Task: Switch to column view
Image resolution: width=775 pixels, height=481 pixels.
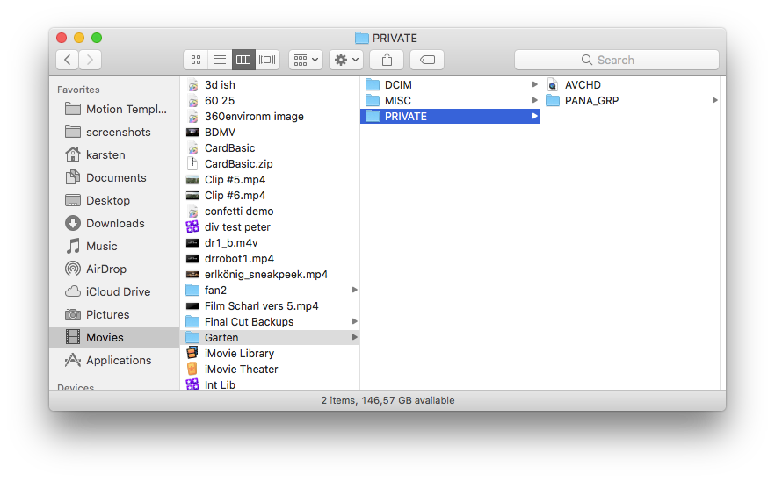Action: tap(243, 60)
